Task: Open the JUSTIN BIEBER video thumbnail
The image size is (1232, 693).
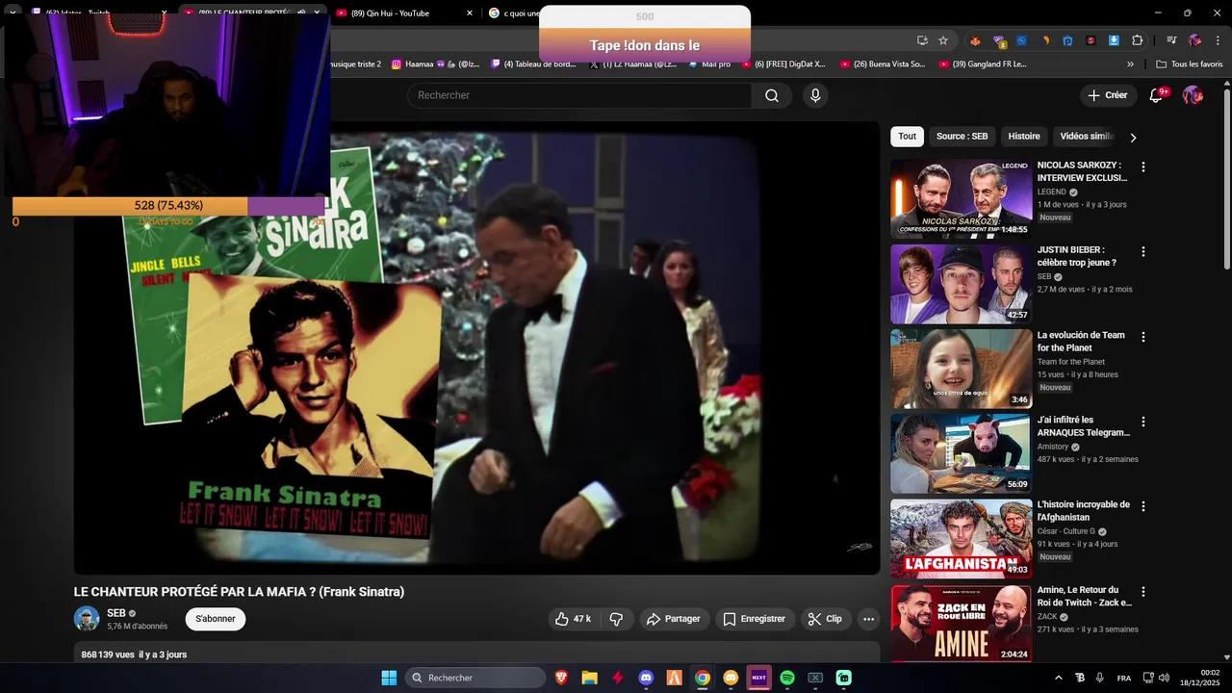Action: 961,284
